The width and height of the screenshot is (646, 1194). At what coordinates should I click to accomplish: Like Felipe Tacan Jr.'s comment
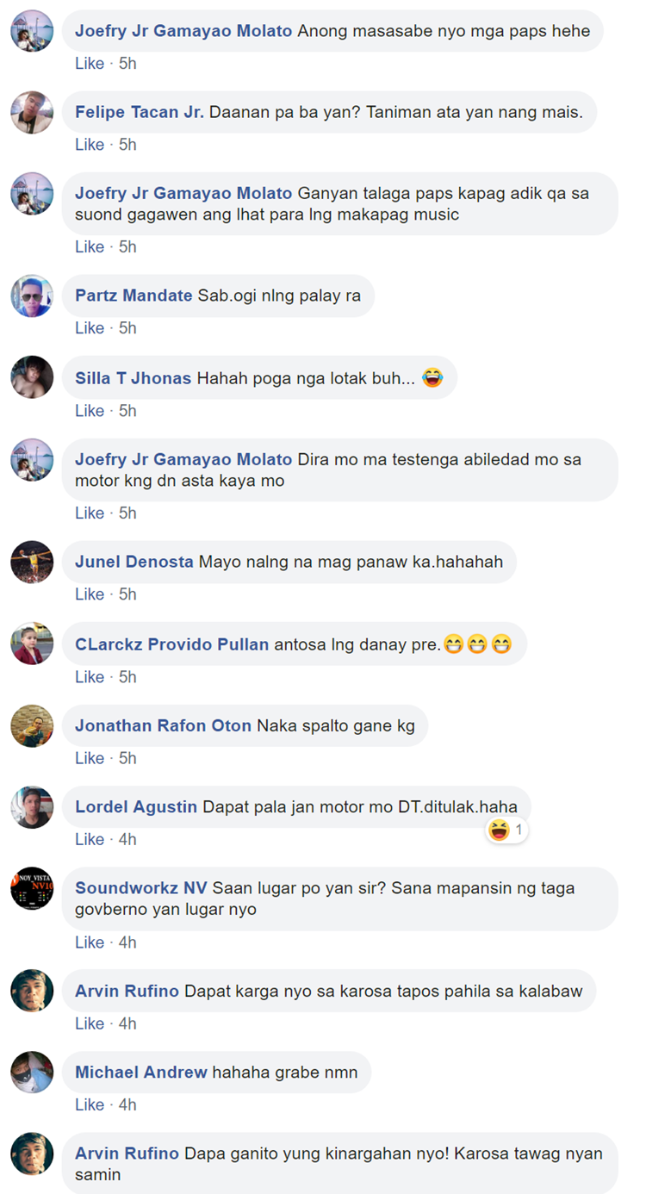[x=90, y=145]
